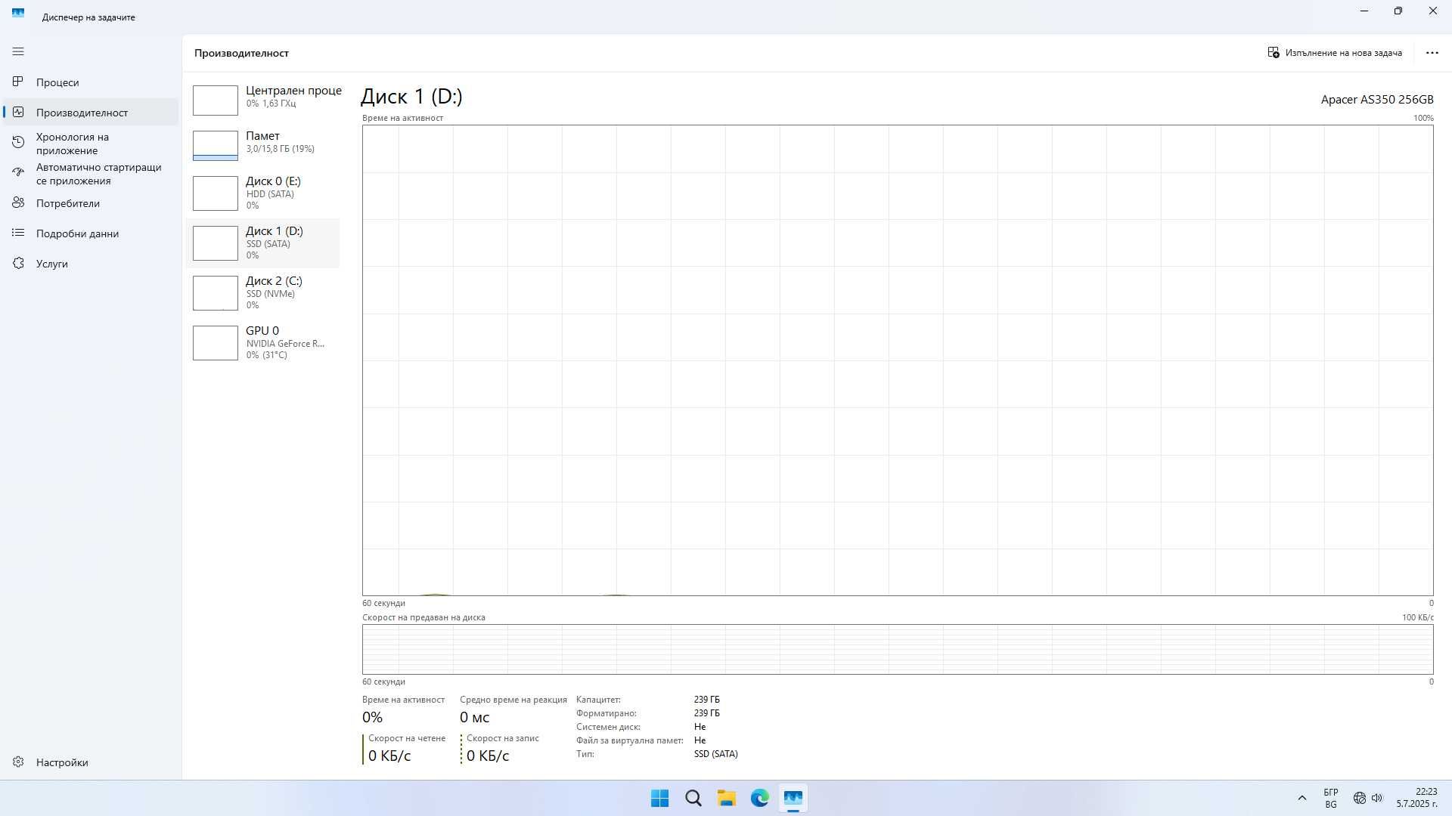Switch input language БГР indicator

1330,798
